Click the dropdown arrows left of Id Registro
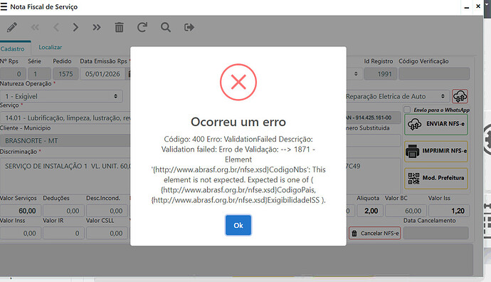491x282 pixels. (356, 74)
